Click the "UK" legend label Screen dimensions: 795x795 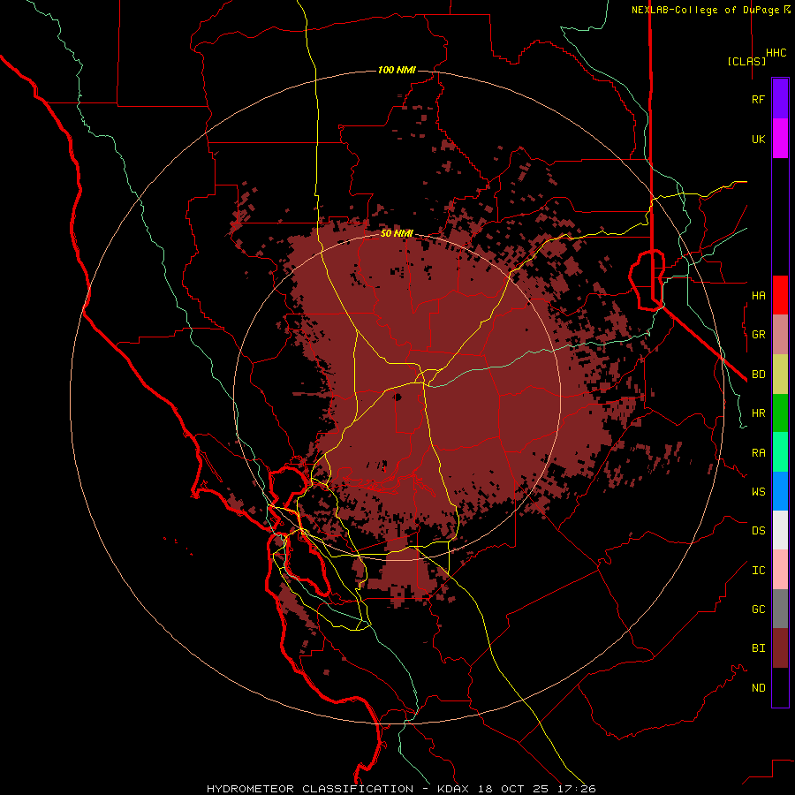click(x=758, y=139)
